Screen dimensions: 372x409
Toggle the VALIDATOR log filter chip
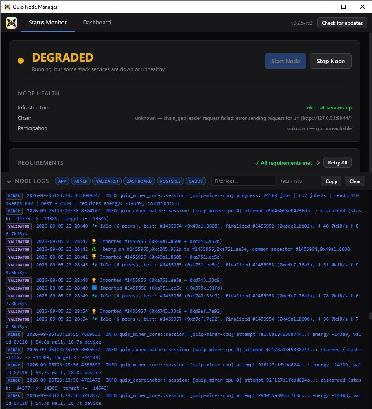(107, 181)
